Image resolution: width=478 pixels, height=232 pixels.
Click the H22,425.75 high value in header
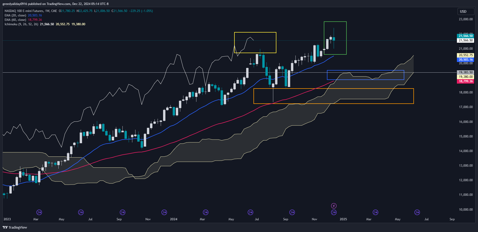(84, 11)
